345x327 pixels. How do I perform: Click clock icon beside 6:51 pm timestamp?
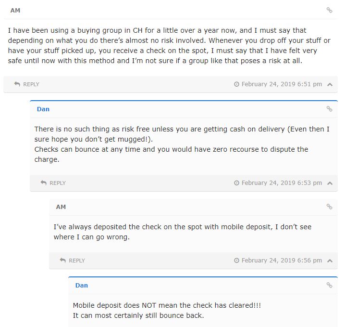[x=236, y=84]
